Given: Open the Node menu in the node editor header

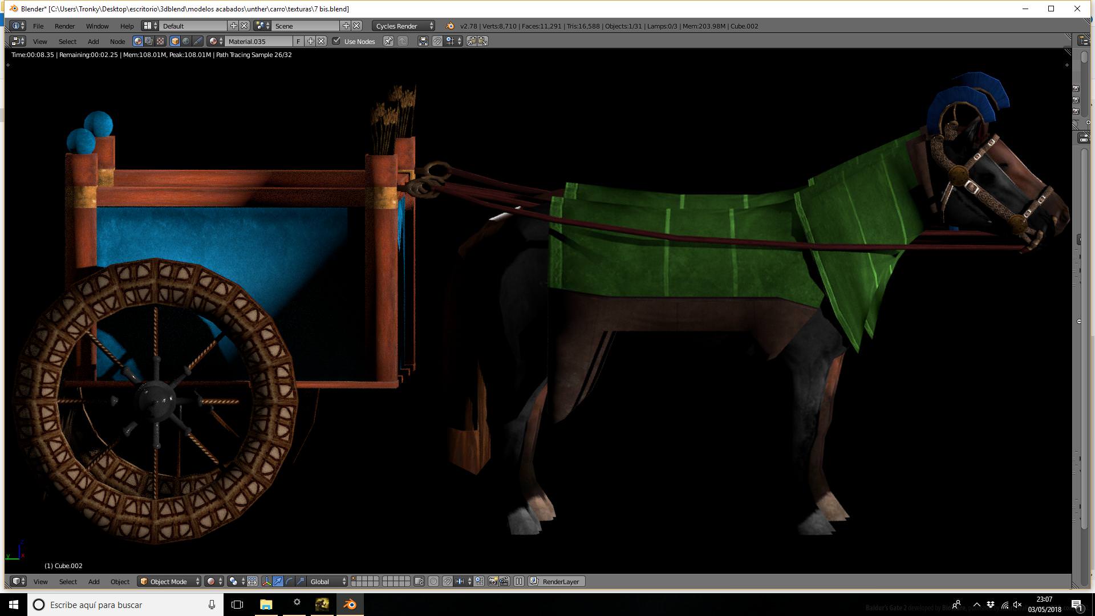Looking at the screenshot, I should tap(117, 41).
